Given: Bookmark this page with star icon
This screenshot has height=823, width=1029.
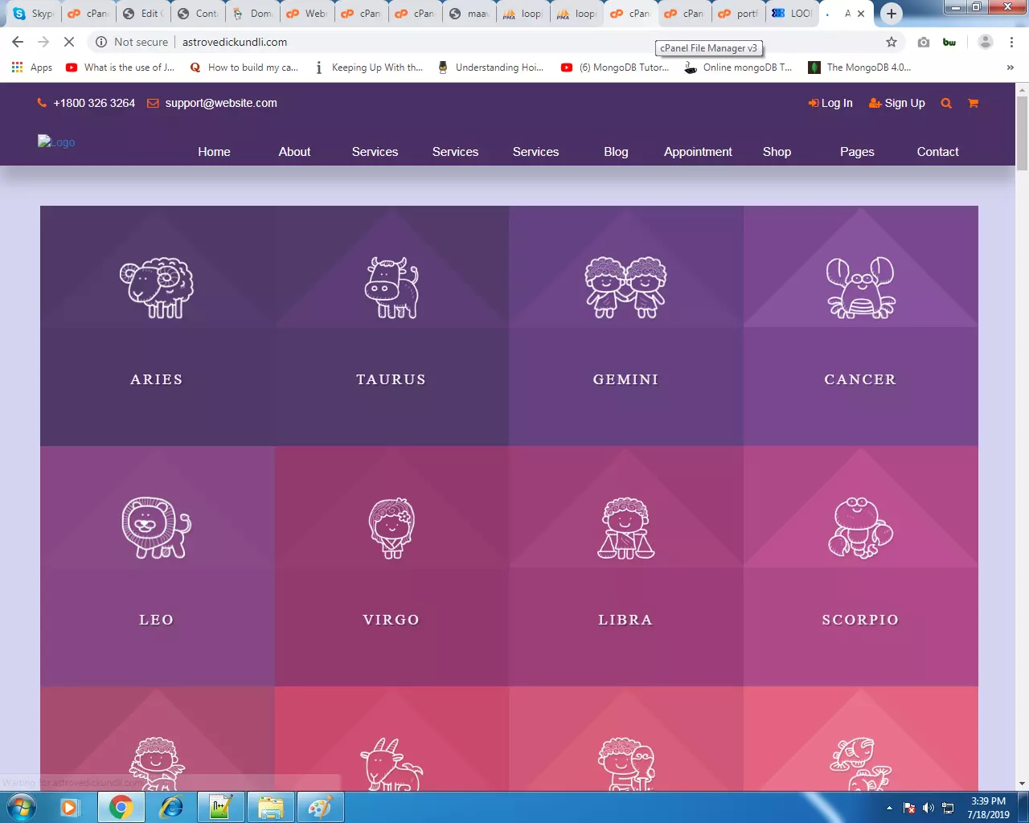Looking at the screenshot, I should point(891,42).
